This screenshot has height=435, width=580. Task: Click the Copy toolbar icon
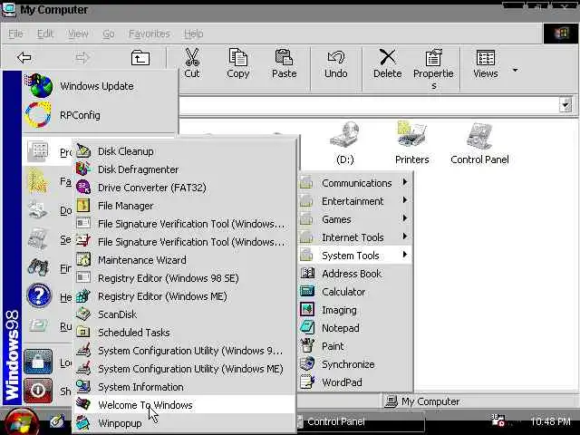click(x=237, y=63)
